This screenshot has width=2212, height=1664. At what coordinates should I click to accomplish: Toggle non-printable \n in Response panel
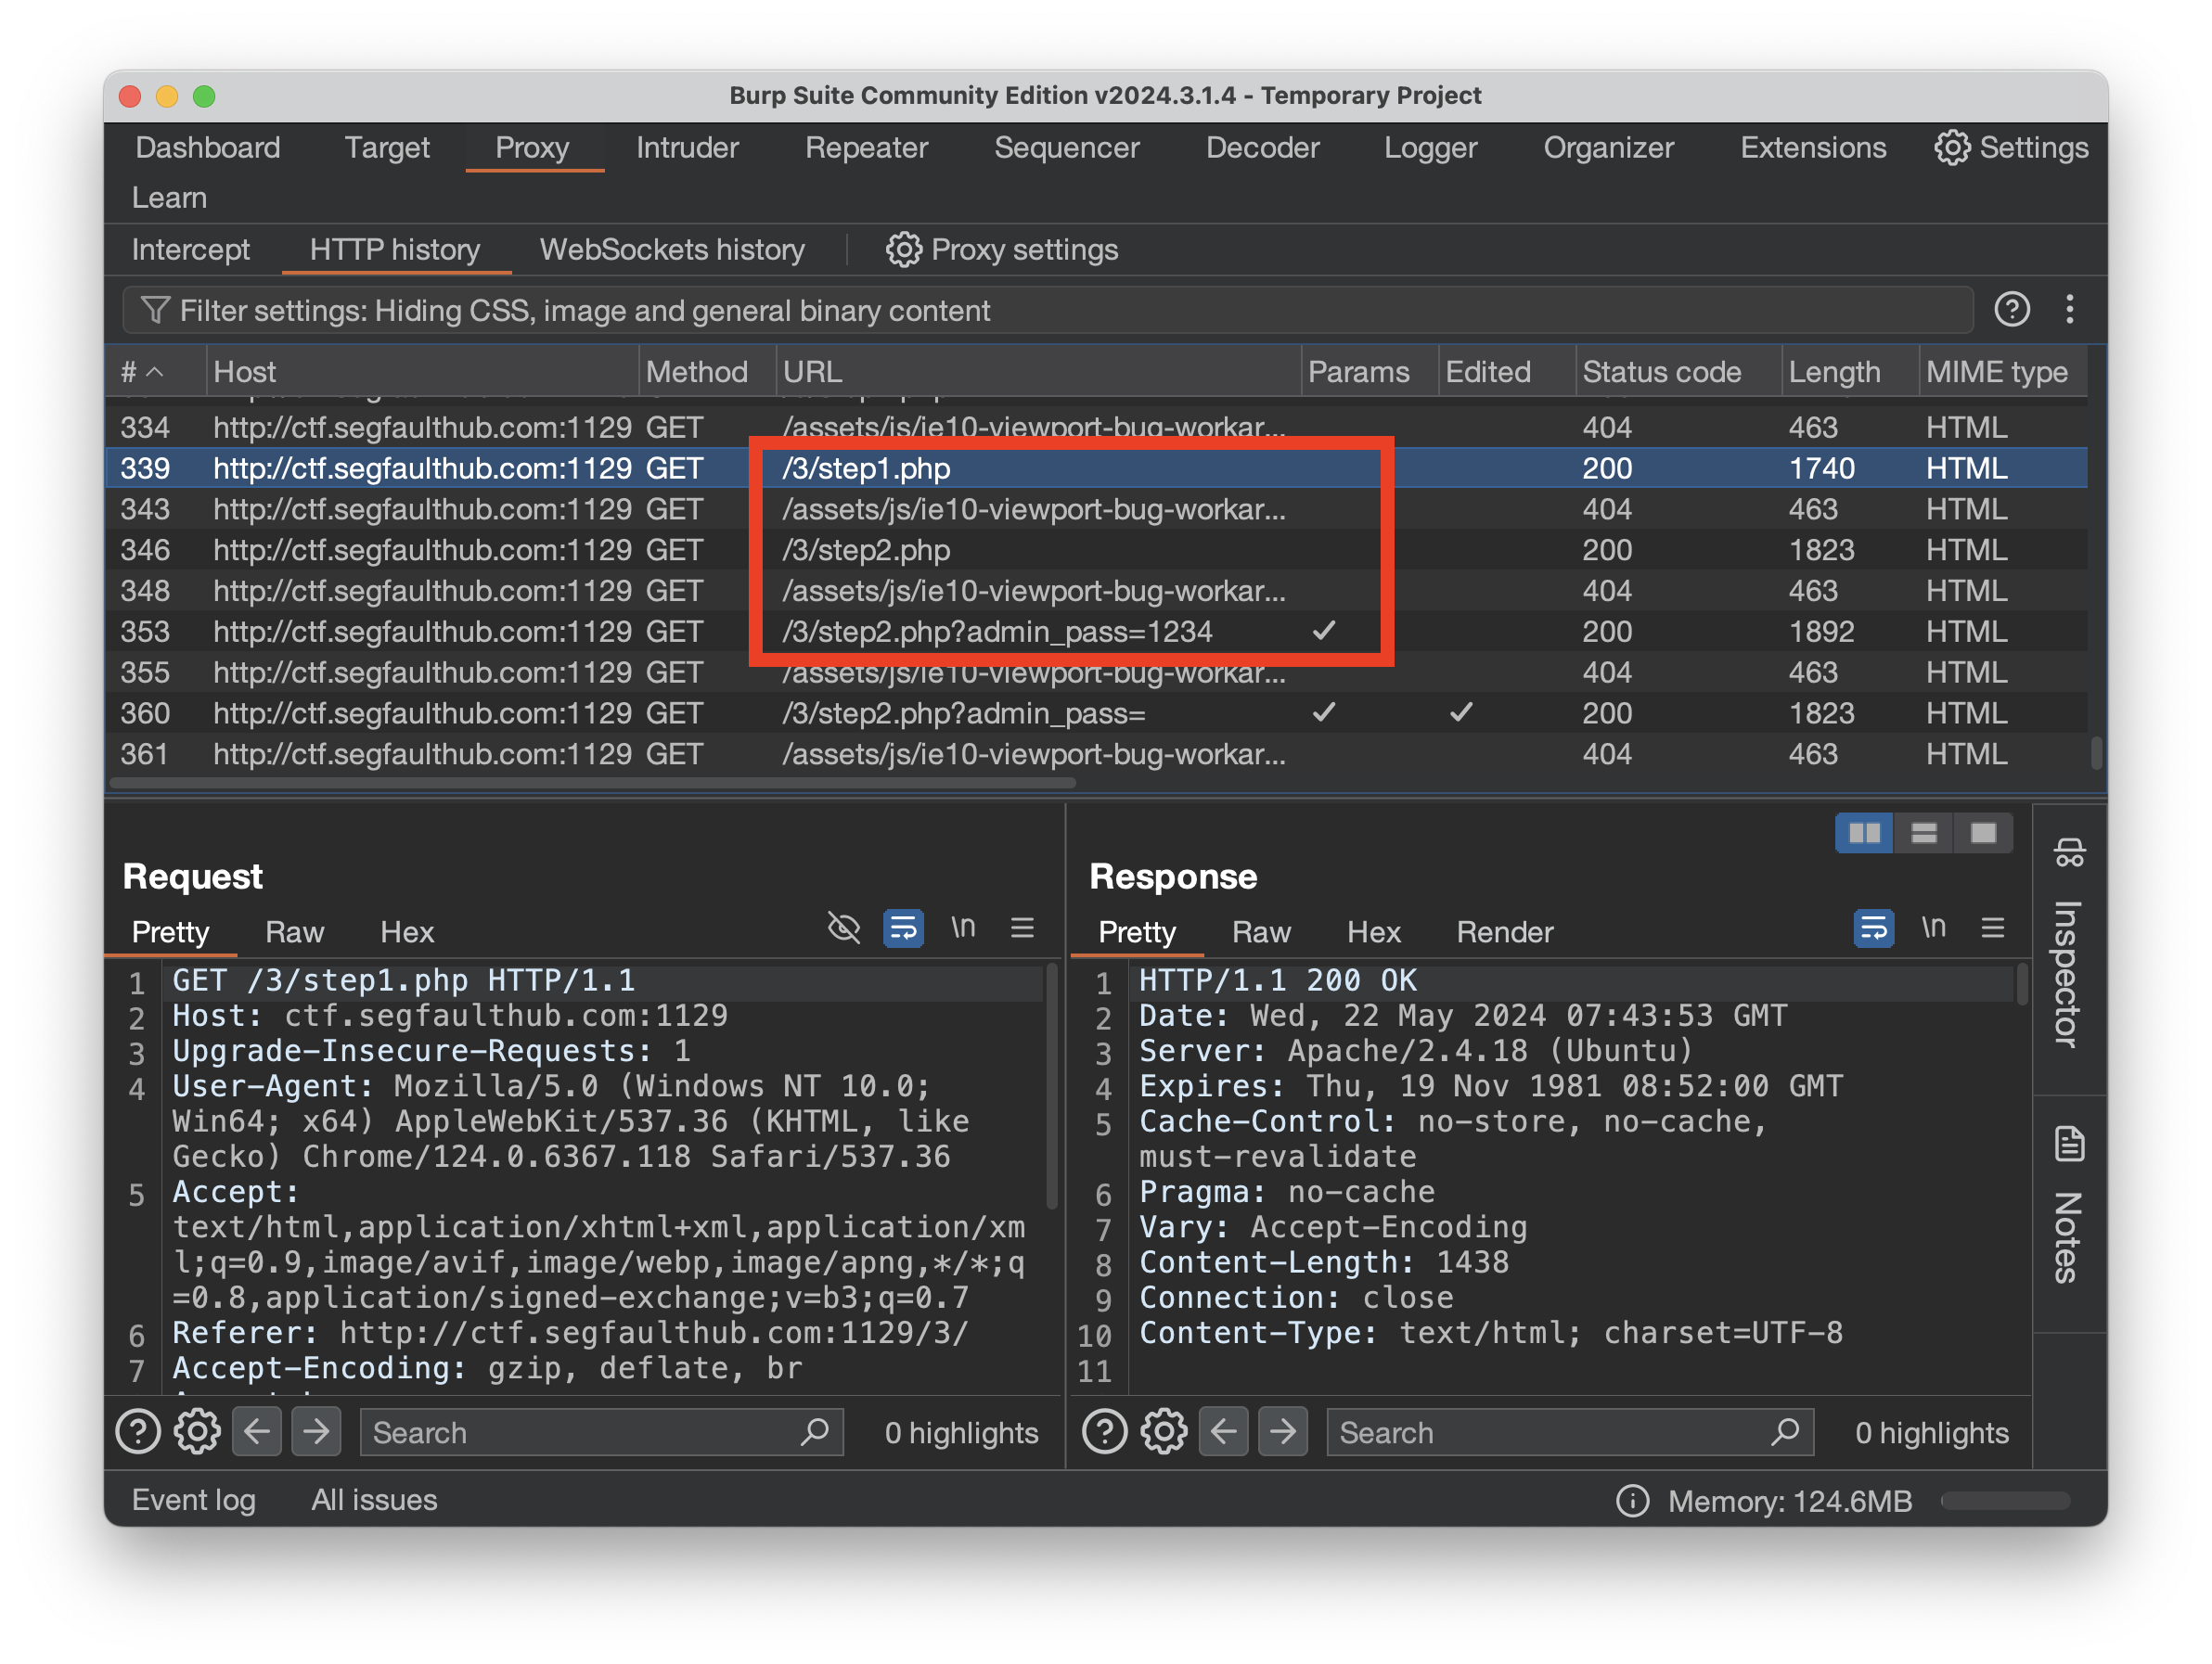[1933, 928]
